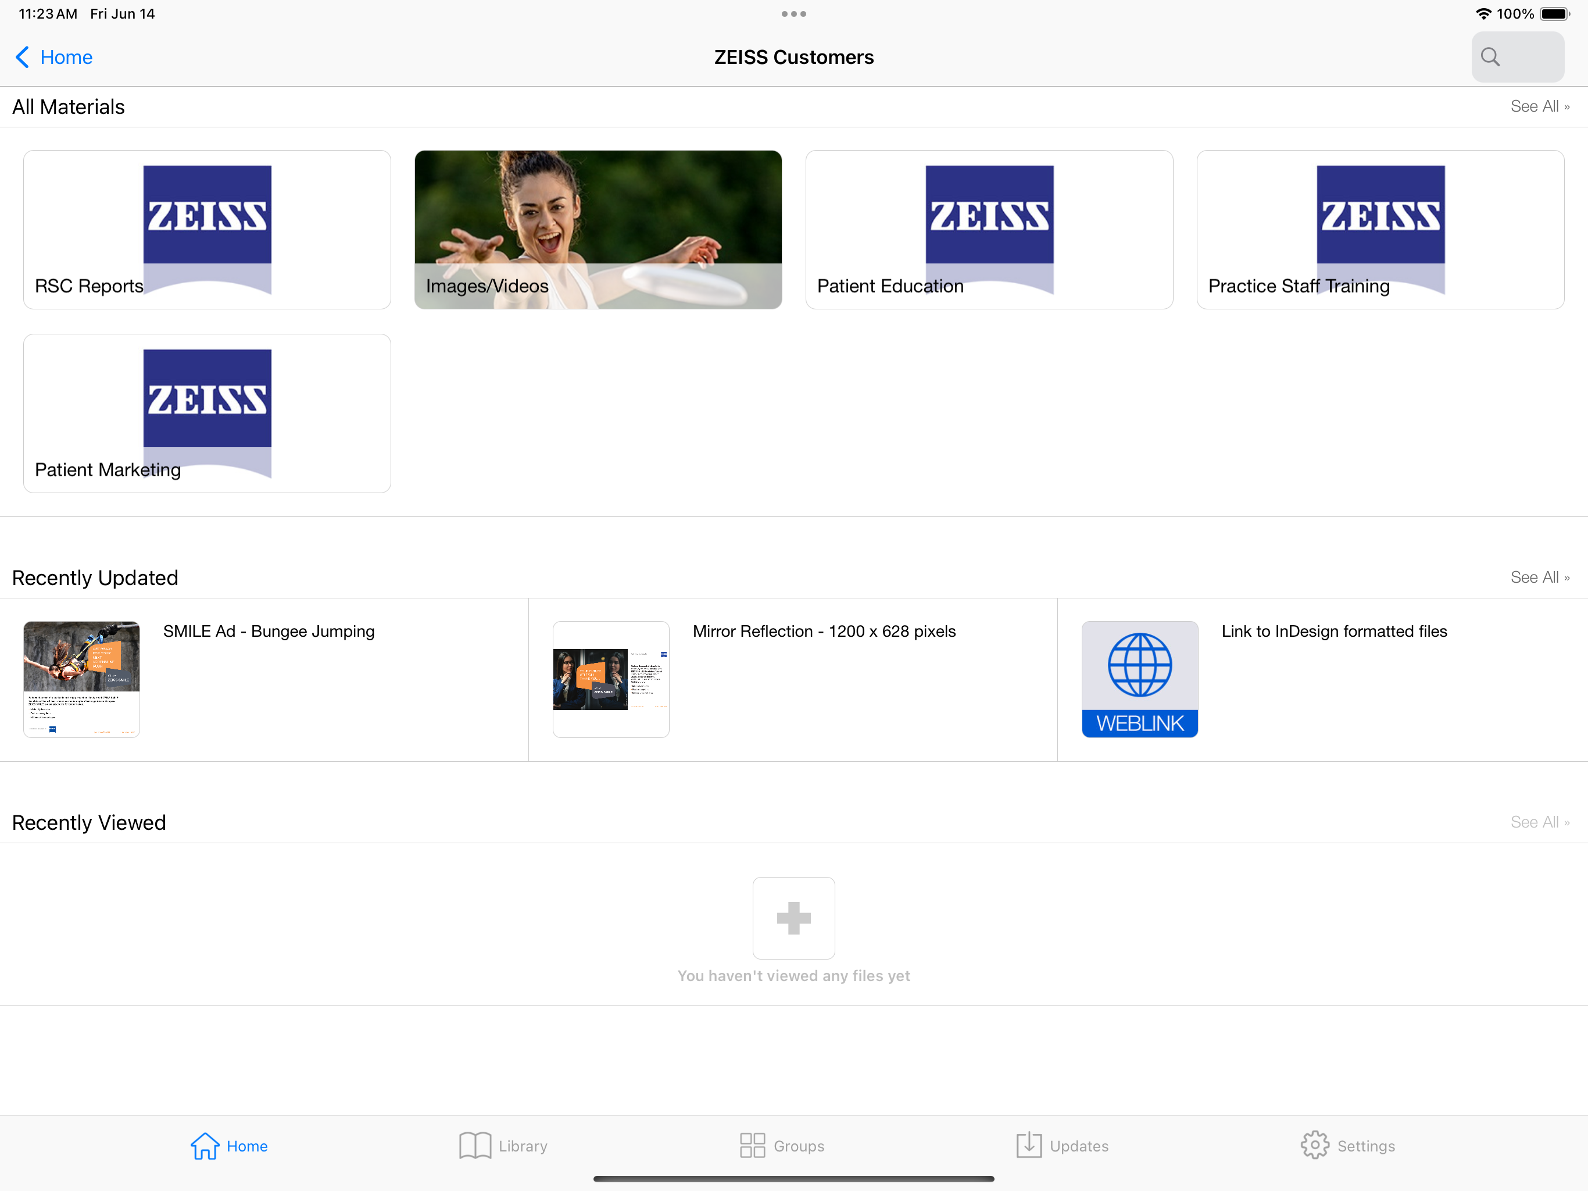
Task: Select SMILE Ad - Bungee Jumping title
Action: (x=269, y=632)
